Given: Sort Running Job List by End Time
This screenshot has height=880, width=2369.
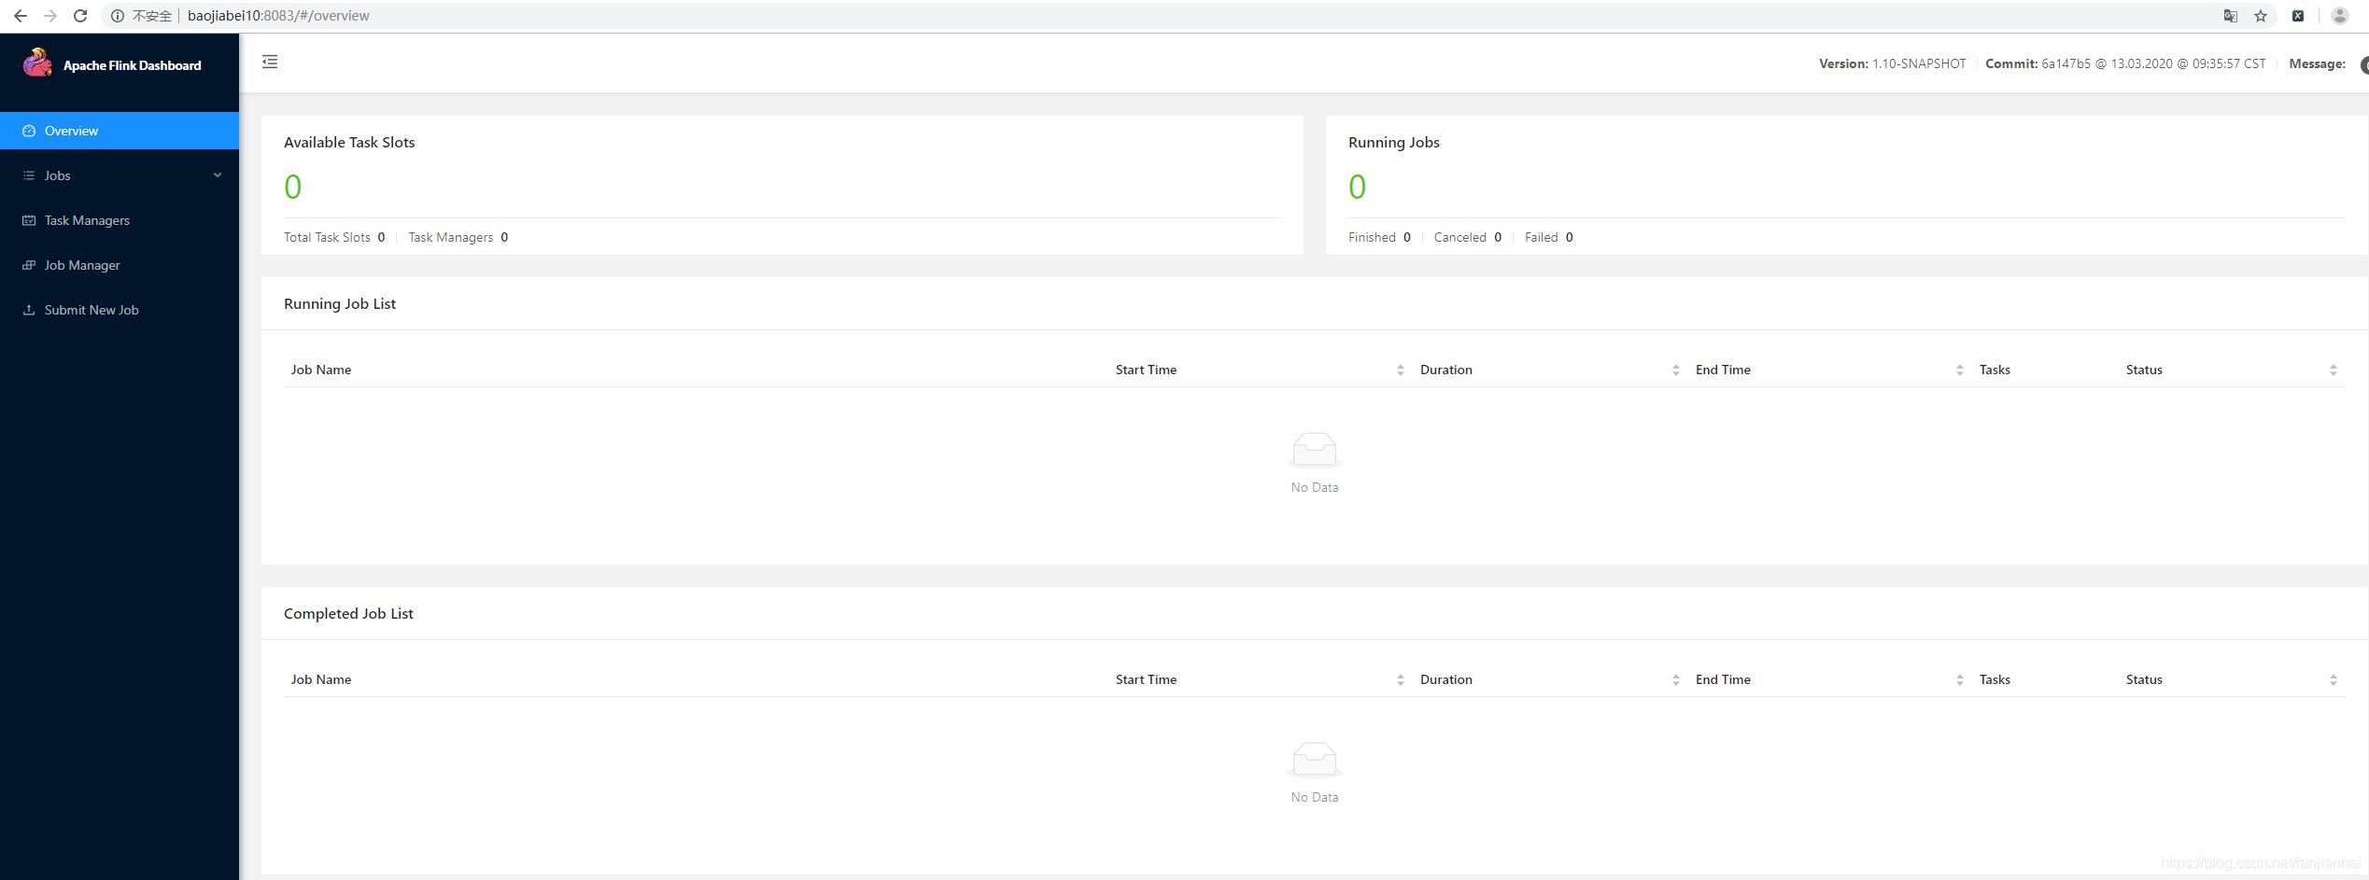Looking at the screenshot, I should 1960,370.
